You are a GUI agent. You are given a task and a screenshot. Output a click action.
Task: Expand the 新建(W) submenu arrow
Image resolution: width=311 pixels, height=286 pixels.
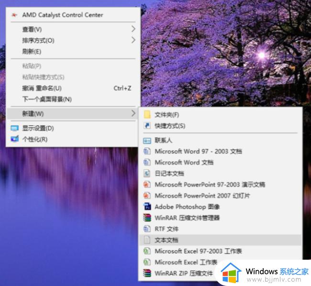pyautogui.click(x=133, y=113)
